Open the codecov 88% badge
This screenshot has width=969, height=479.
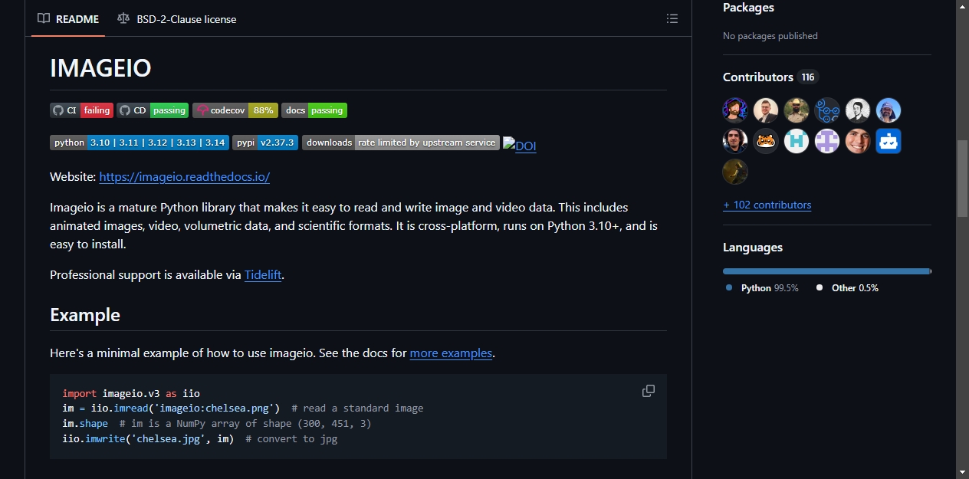click(x=235, y=110)
